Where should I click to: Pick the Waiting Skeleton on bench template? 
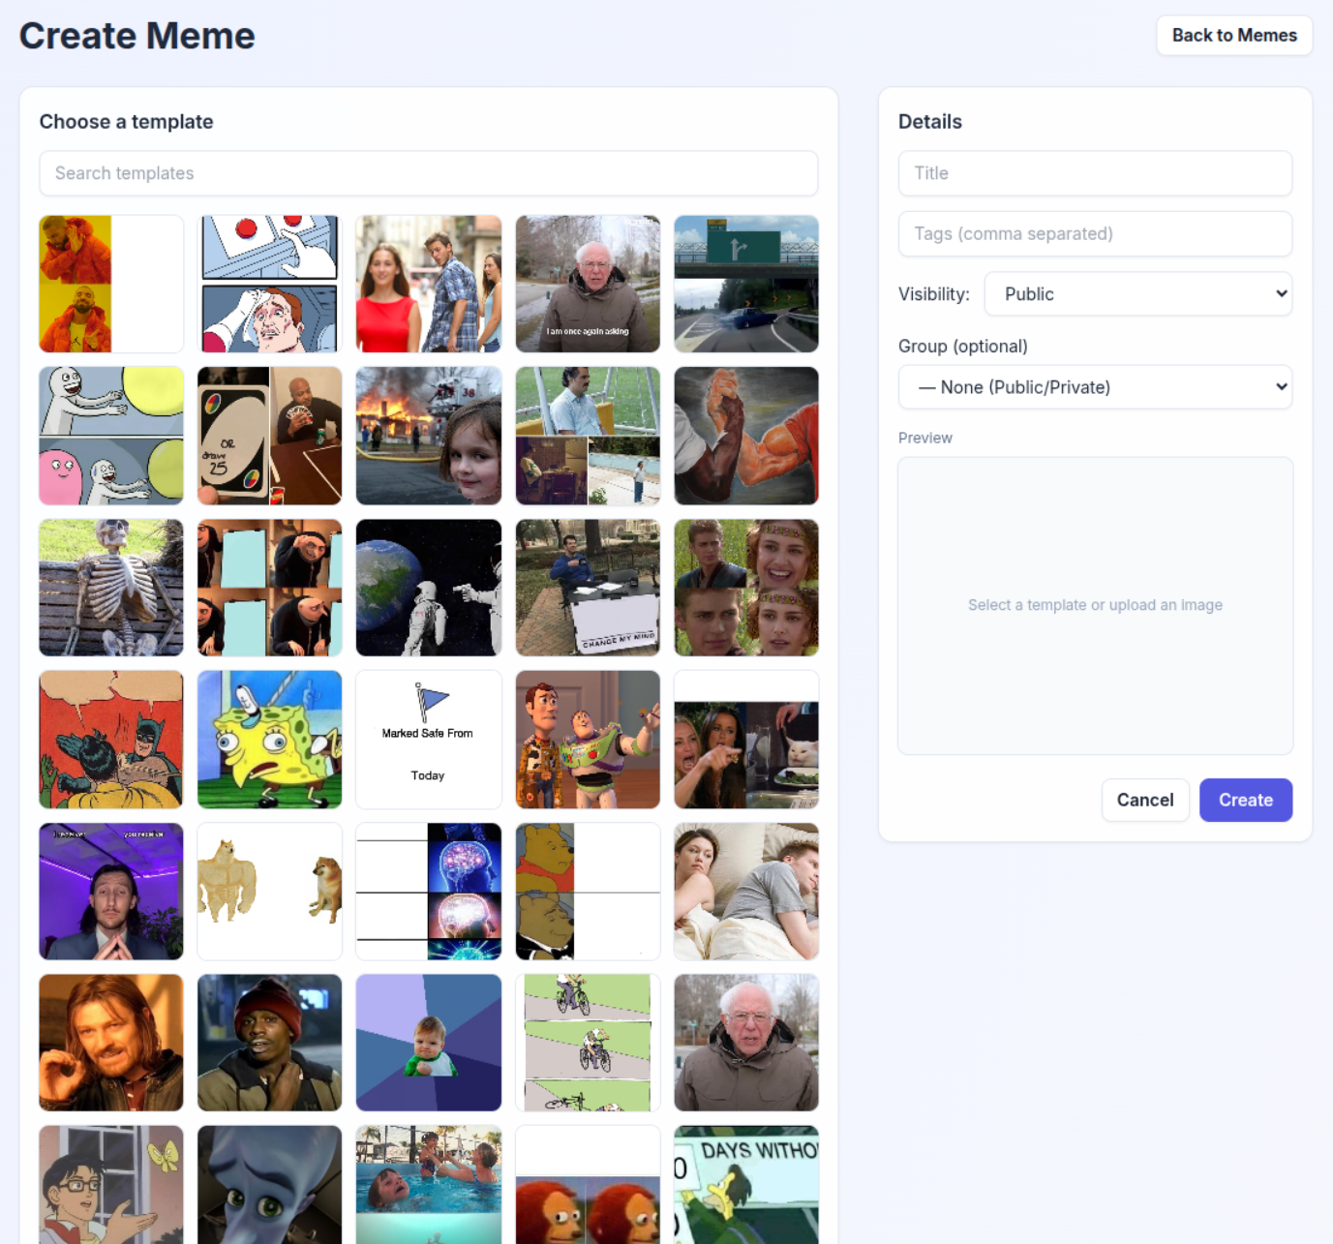click(111, 588)
